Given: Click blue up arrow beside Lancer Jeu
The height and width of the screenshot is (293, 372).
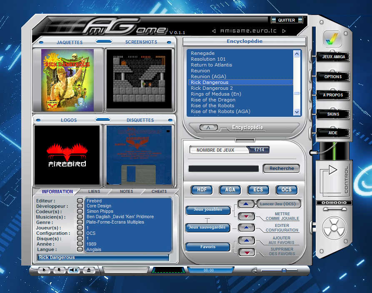Looking at the screenshot, I should point(246,204).
